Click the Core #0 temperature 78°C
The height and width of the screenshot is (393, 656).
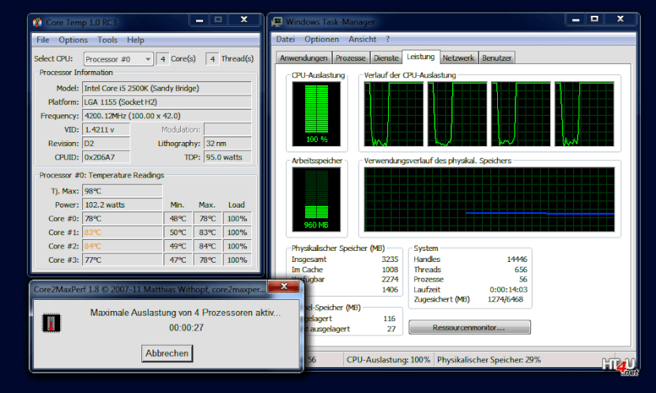(123, 219)
